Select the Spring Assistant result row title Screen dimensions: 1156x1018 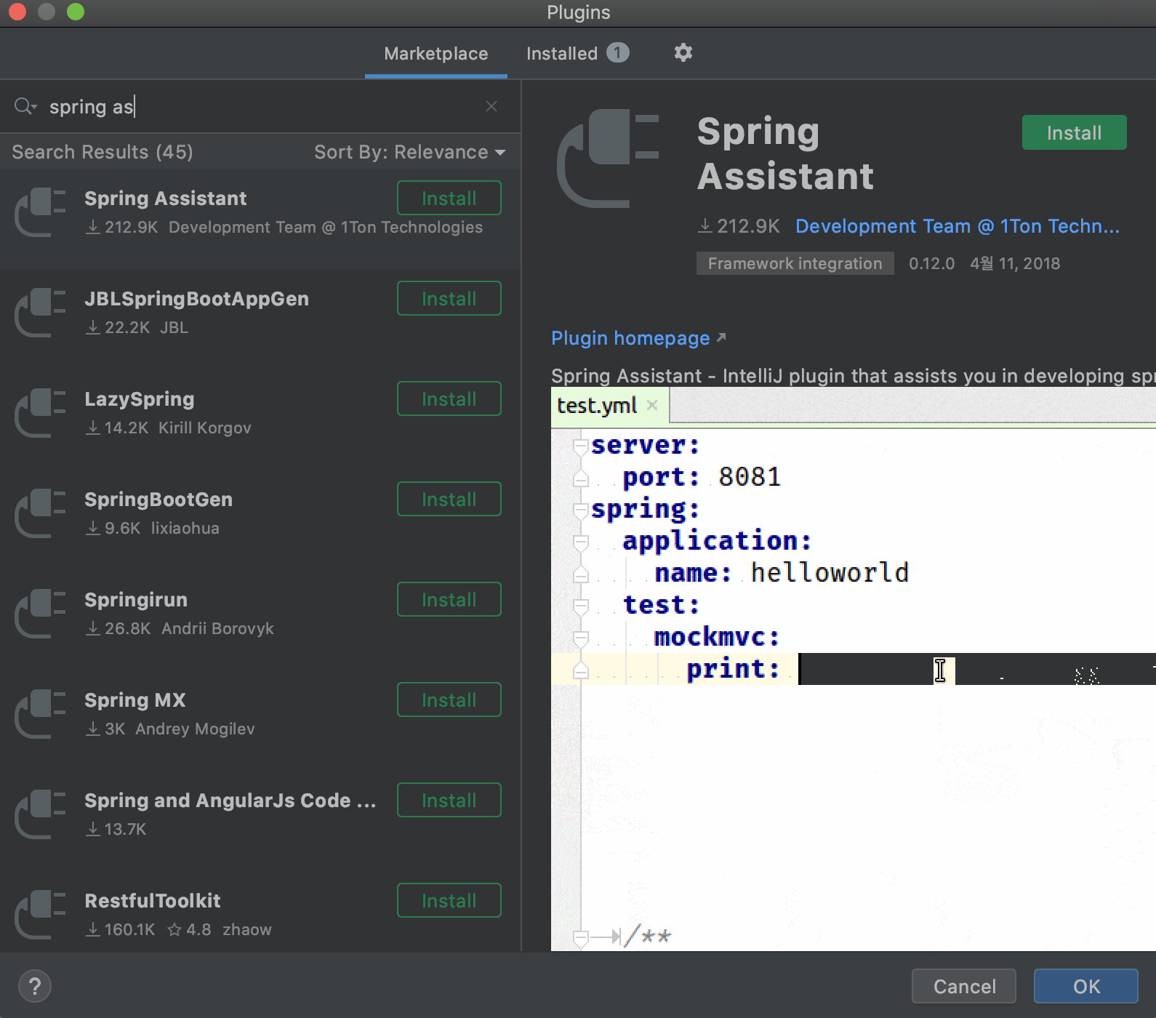(x=166, y=199)
